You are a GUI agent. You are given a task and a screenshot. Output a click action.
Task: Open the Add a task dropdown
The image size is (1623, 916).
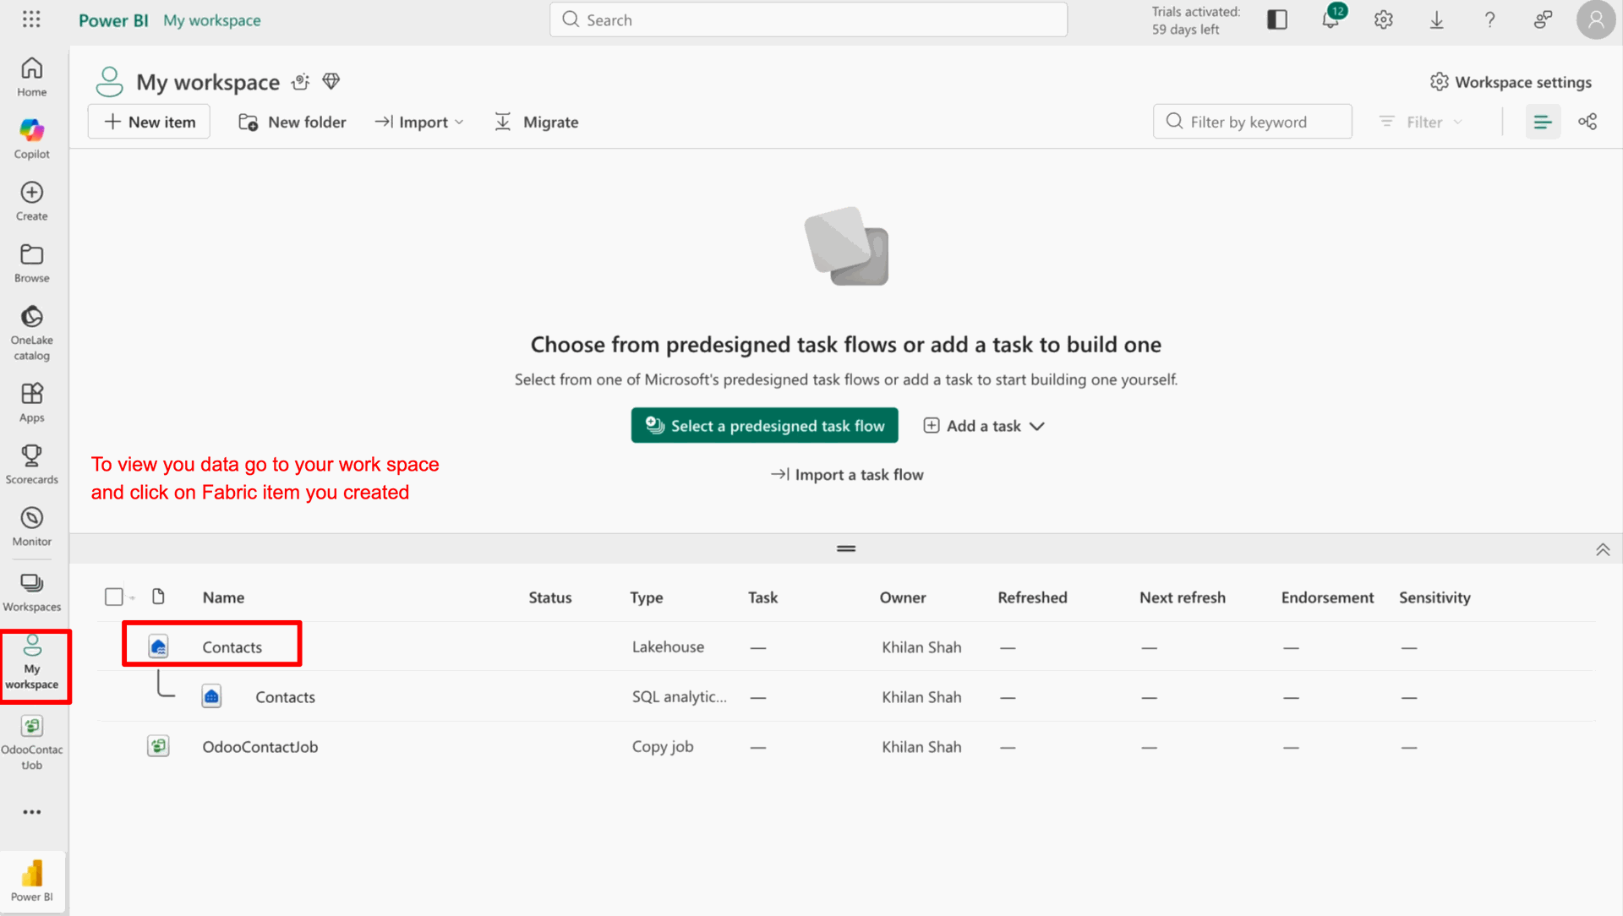984,426
